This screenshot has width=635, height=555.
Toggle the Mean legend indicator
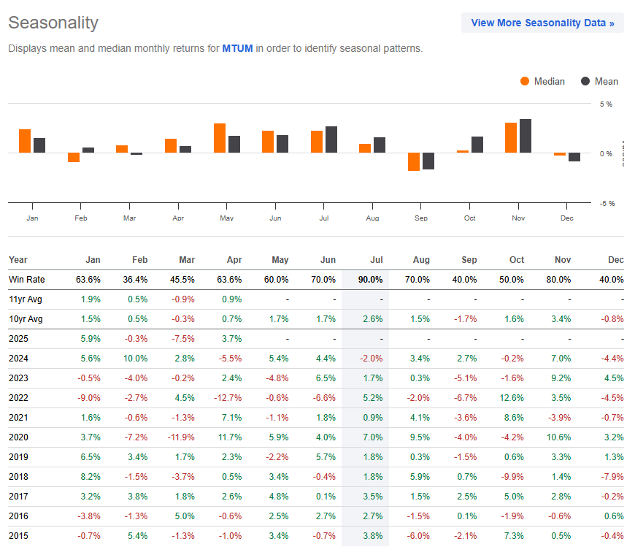(x=599, y=81)
